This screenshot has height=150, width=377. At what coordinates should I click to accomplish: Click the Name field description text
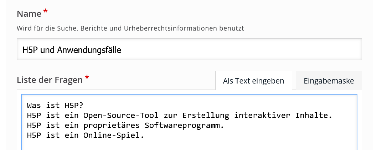pos(130,28)
